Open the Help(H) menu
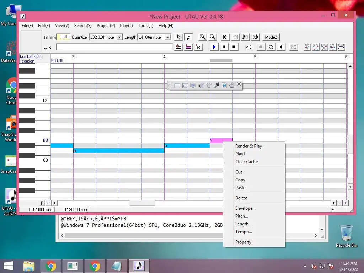This screenshot has width=364, height=273. point(166,26)
